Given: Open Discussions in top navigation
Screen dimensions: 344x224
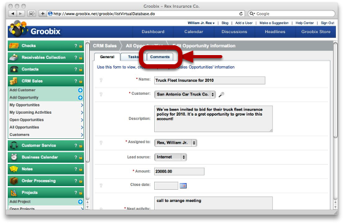Looking at the screenshot, I should point(234,32).
